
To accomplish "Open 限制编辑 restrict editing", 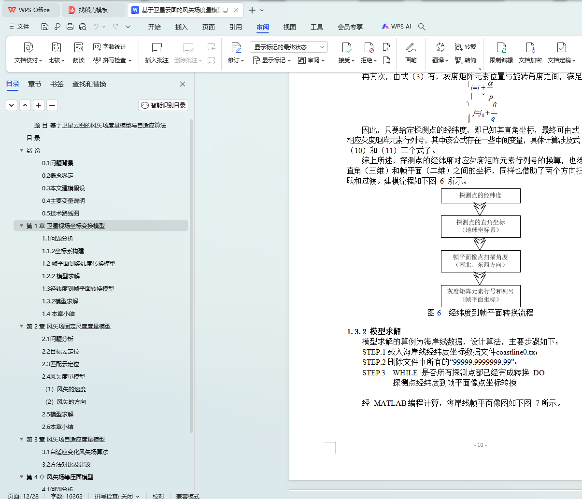I will click(x=501, y=53).
